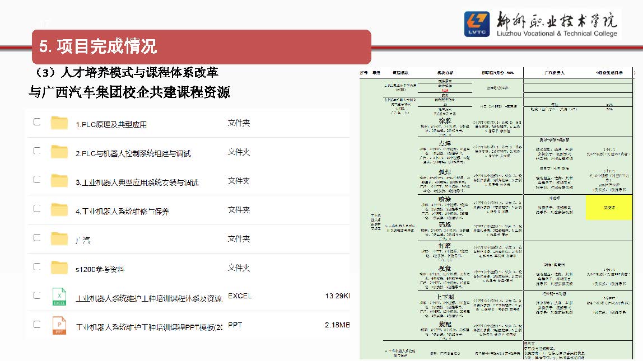Check the box for 1.PLC原理及典型应用

(x=37, y=121)
